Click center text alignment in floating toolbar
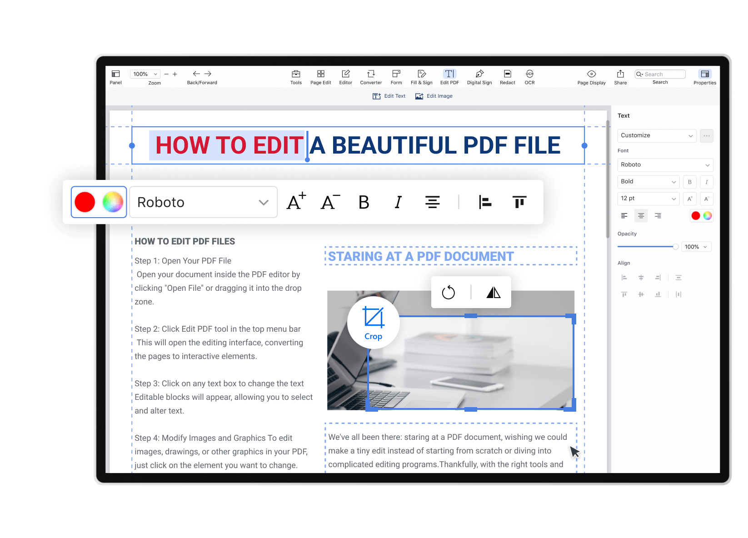This screenshot has height=538, width=748. click(x=433, y=202)
